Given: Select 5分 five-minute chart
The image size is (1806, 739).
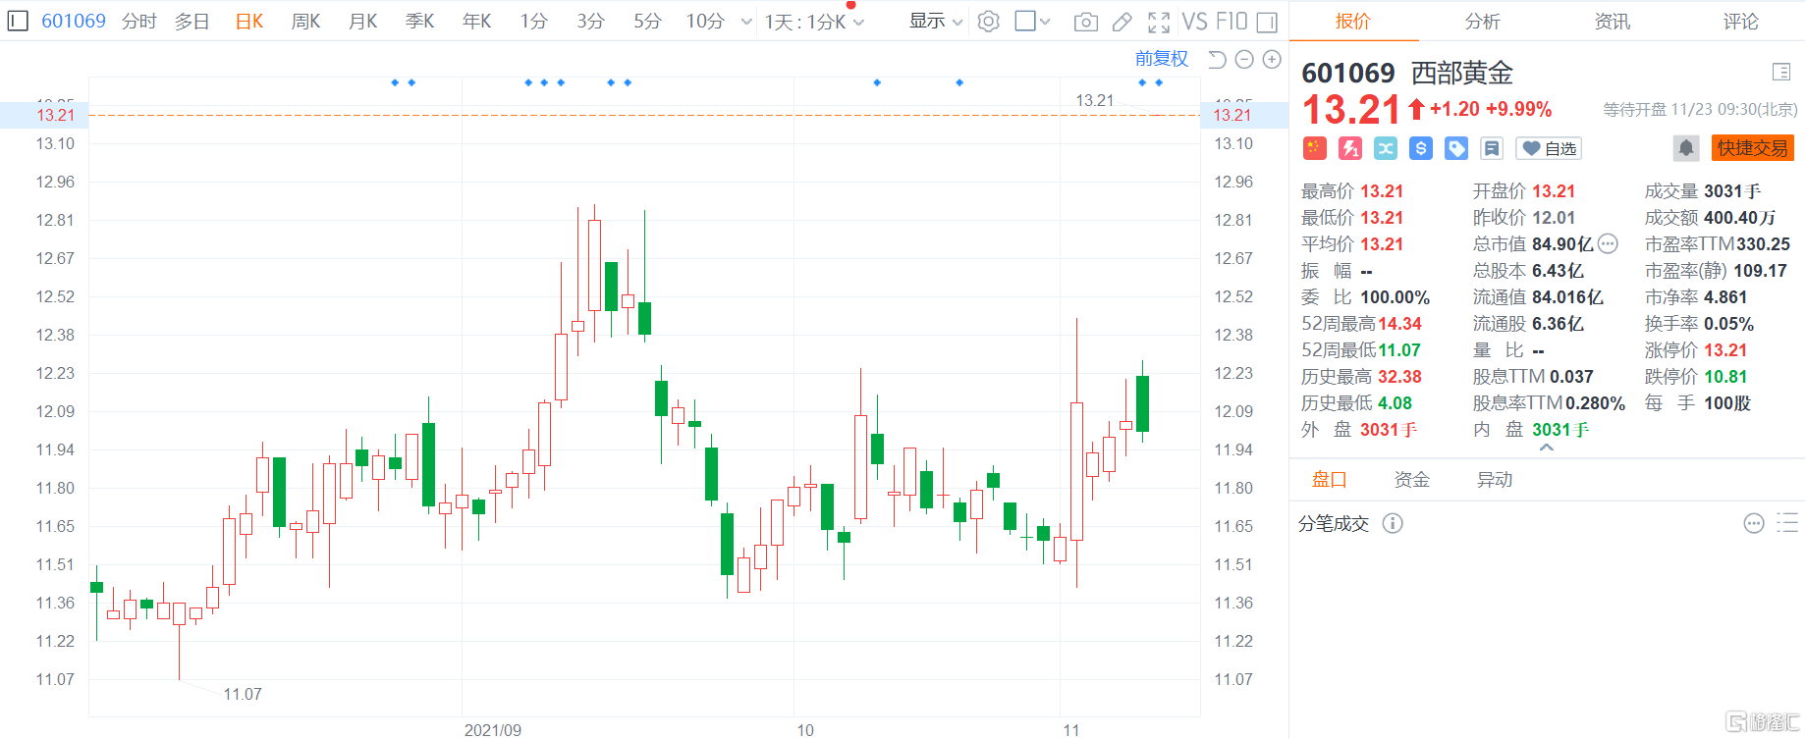Looking at the screenshot, I should (x=648, y=21).
